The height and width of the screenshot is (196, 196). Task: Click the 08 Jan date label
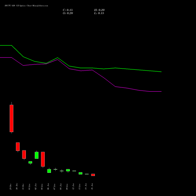[61, 187]
